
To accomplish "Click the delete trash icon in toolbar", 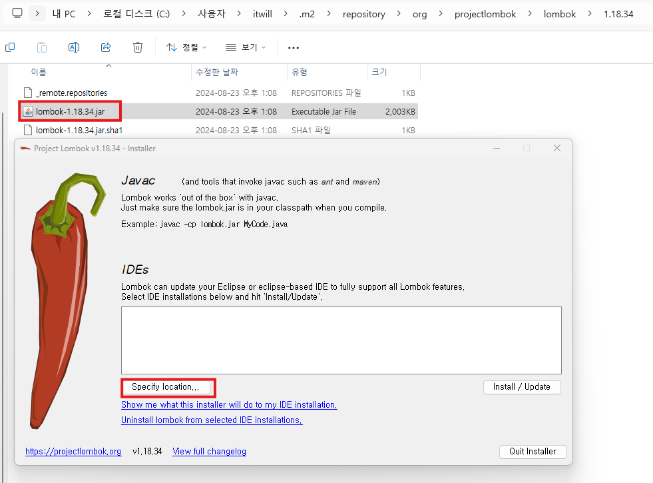I will [x=137, y=47].
